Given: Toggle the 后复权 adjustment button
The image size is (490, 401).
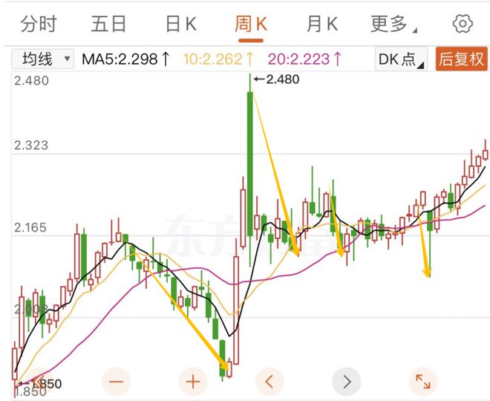Looking at the screenshot, I should click(x=461, y=59).
